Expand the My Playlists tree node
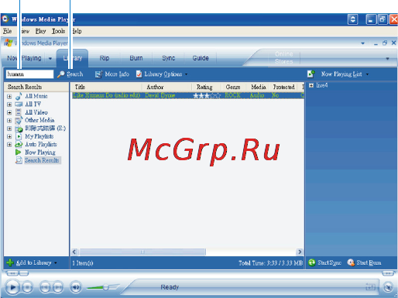Viewport: 398px width, 298px height. (x=9, y=136)
